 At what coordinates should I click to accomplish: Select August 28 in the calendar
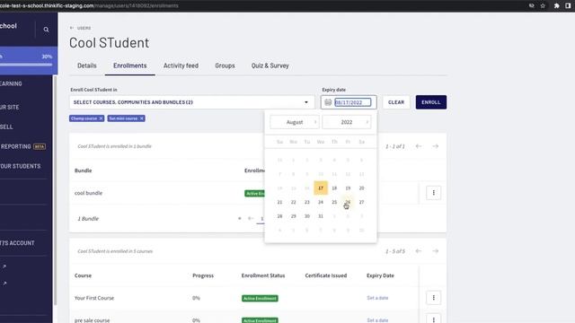[x=279, y=216]
